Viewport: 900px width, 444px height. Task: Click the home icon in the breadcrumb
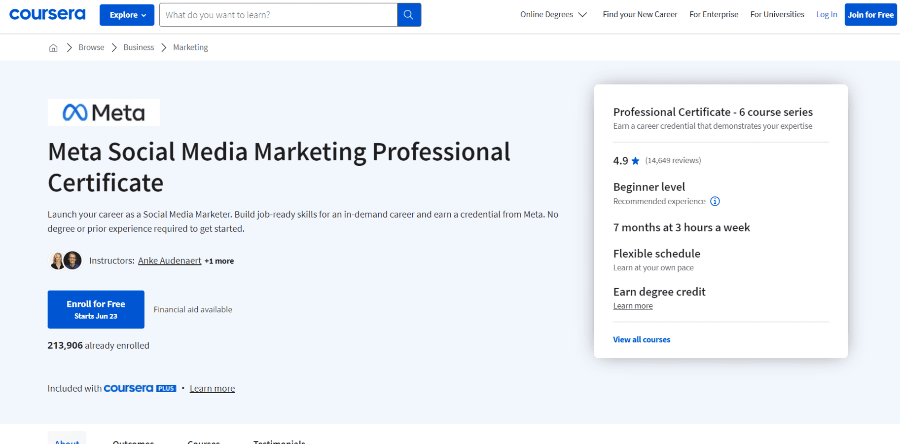53,47
